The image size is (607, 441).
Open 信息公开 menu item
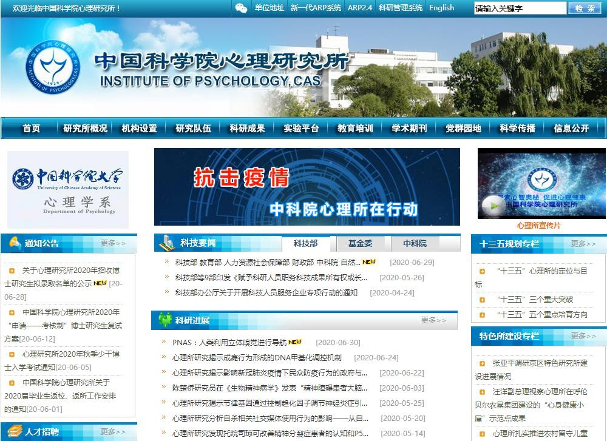pyautogui.click(x=571, y=129)
